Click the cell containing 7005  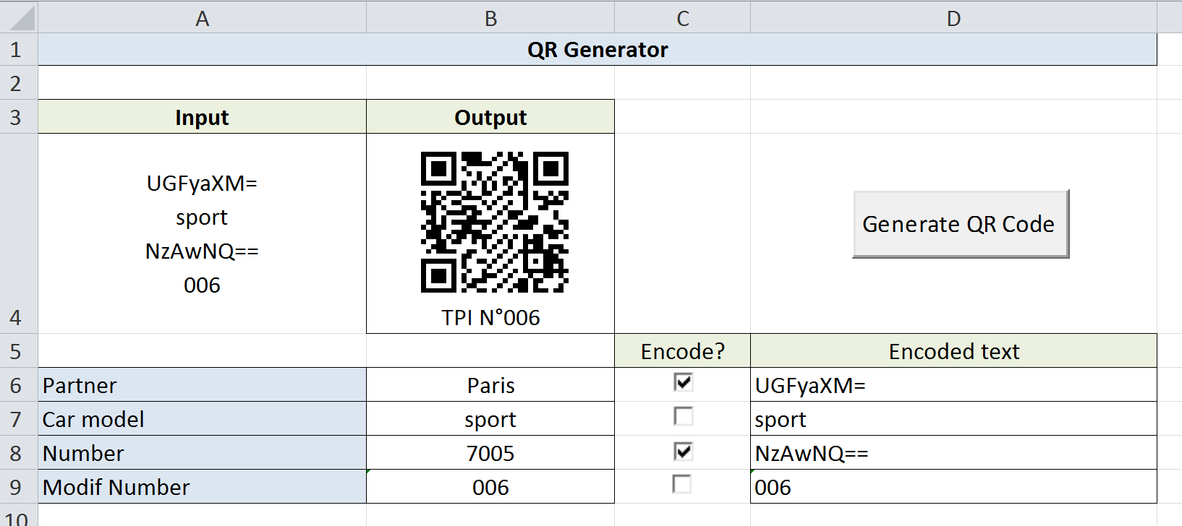click(x=490, y=453)
